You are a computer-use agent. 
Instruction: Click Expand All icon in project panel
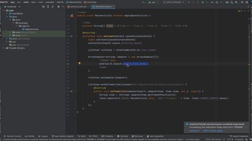click(x=48, y=7)
